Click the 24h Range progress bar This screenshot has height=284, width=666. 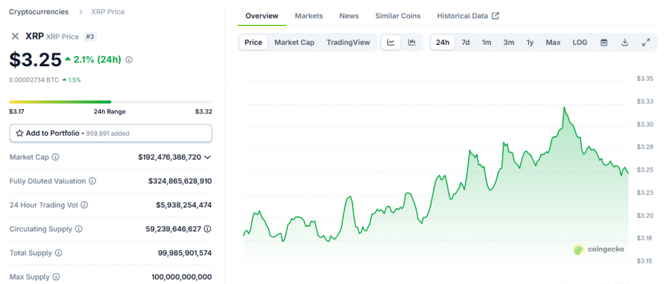point(111,102)
